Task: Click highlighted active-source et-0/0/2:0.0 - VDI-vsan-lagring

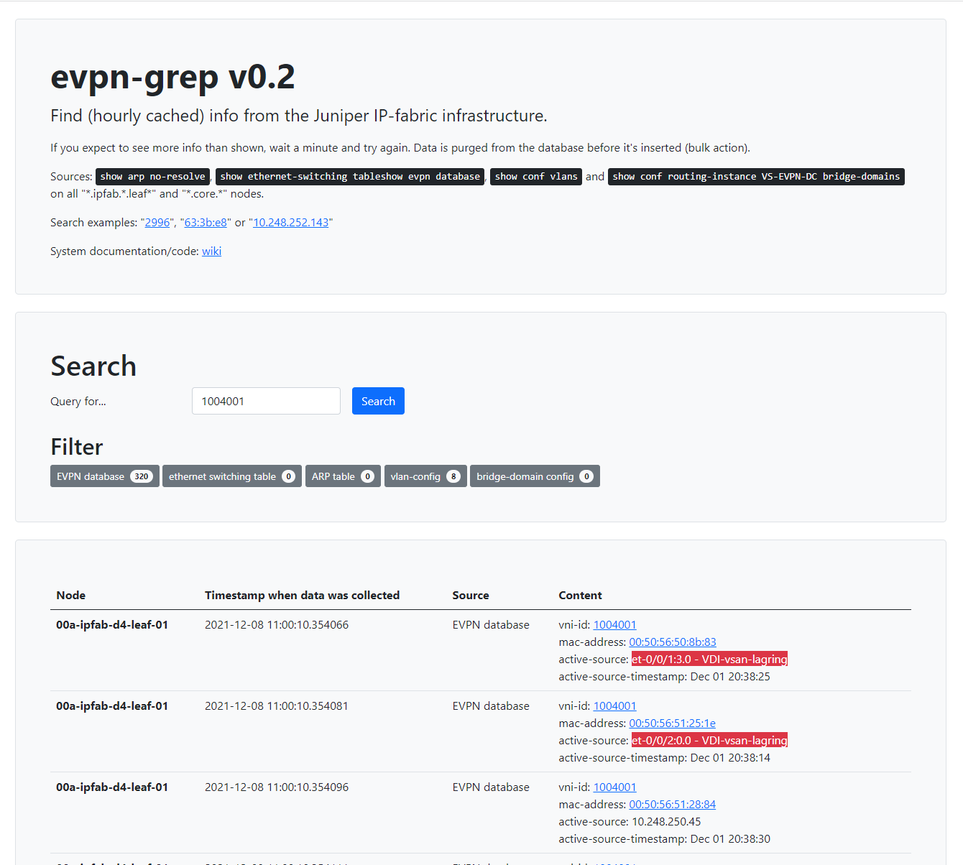Action: coord(709,741)
